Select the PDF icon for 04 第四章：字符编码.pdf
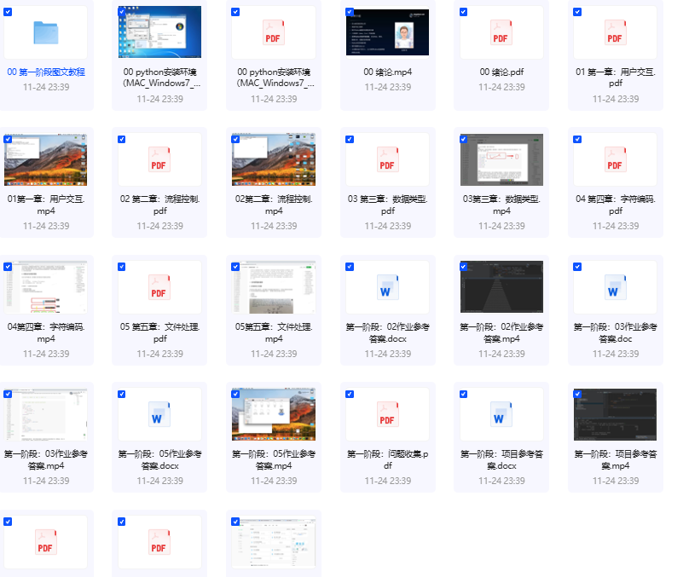Screen dimensions: 689x577 (x=615, y=159)
